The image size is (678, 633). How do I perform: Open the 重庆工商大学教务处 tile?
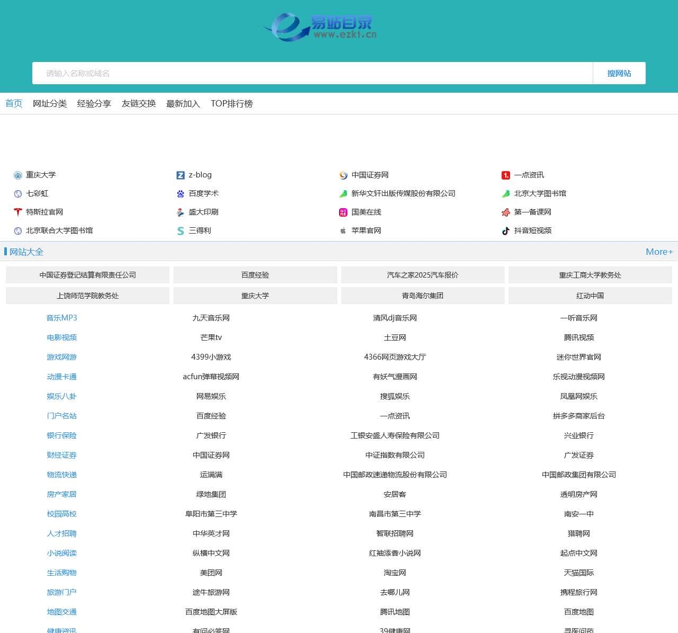pos(590,275)
